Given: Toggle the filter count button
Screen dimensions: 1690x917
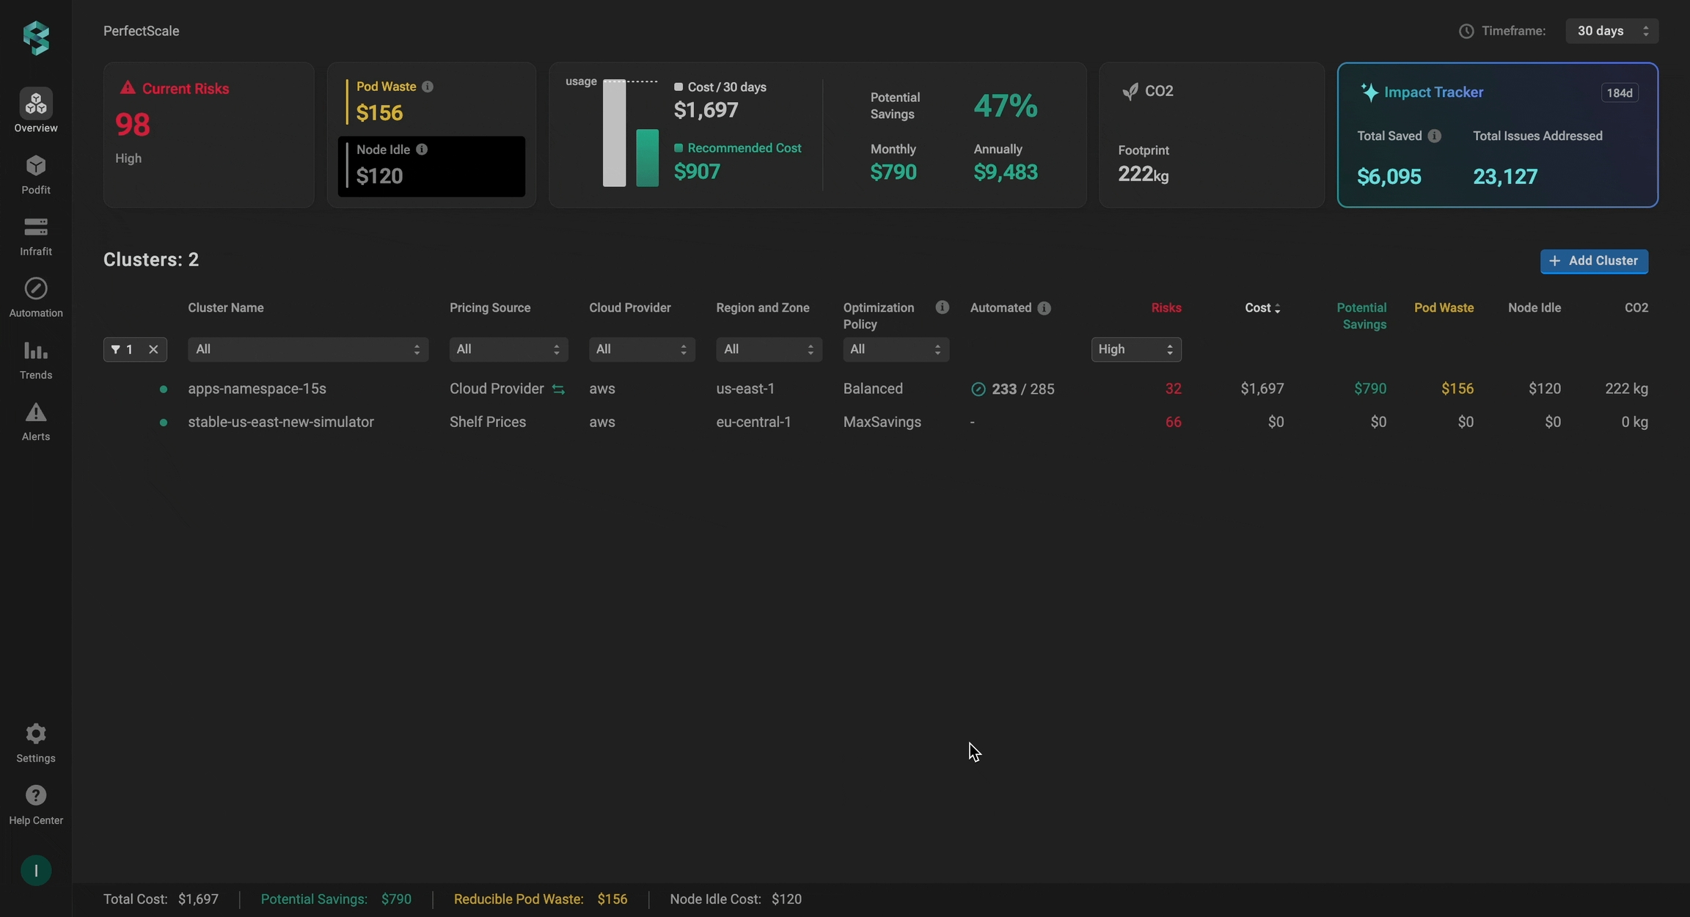Looking at the screenshot, I should (x=122, y=349).
